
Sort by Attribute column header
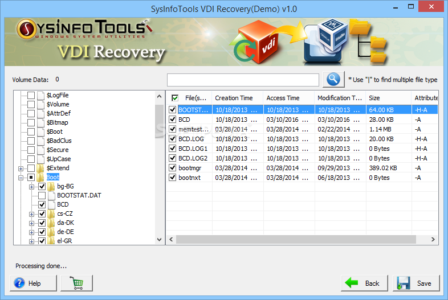coord(425,98)
